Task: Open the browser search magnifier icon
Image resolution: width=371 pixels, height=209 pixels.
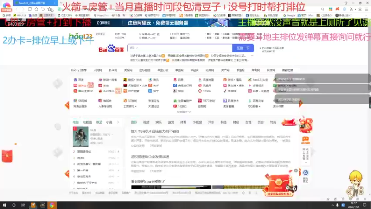Action: [323, 9]
